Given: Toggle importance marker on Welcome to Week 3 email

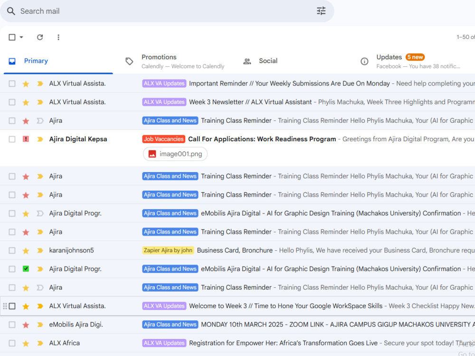Looking at the screenshot, I should point(40,306).
